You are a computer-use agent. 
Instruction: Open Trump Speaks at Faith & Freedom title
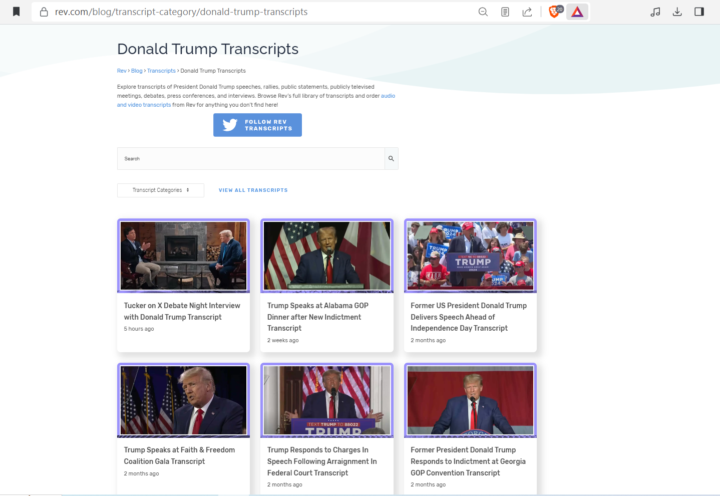coord(179,455)
